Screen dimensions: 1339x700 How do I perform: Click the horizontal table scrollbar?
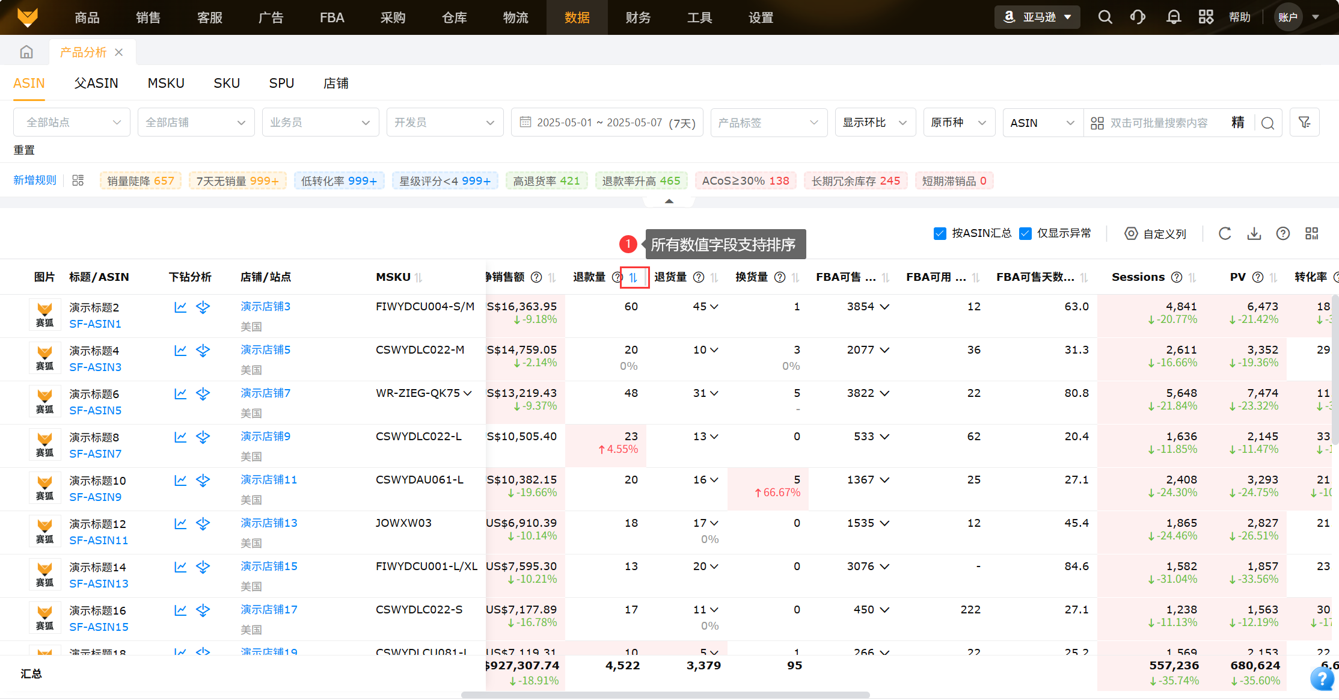tap(665, 695)
